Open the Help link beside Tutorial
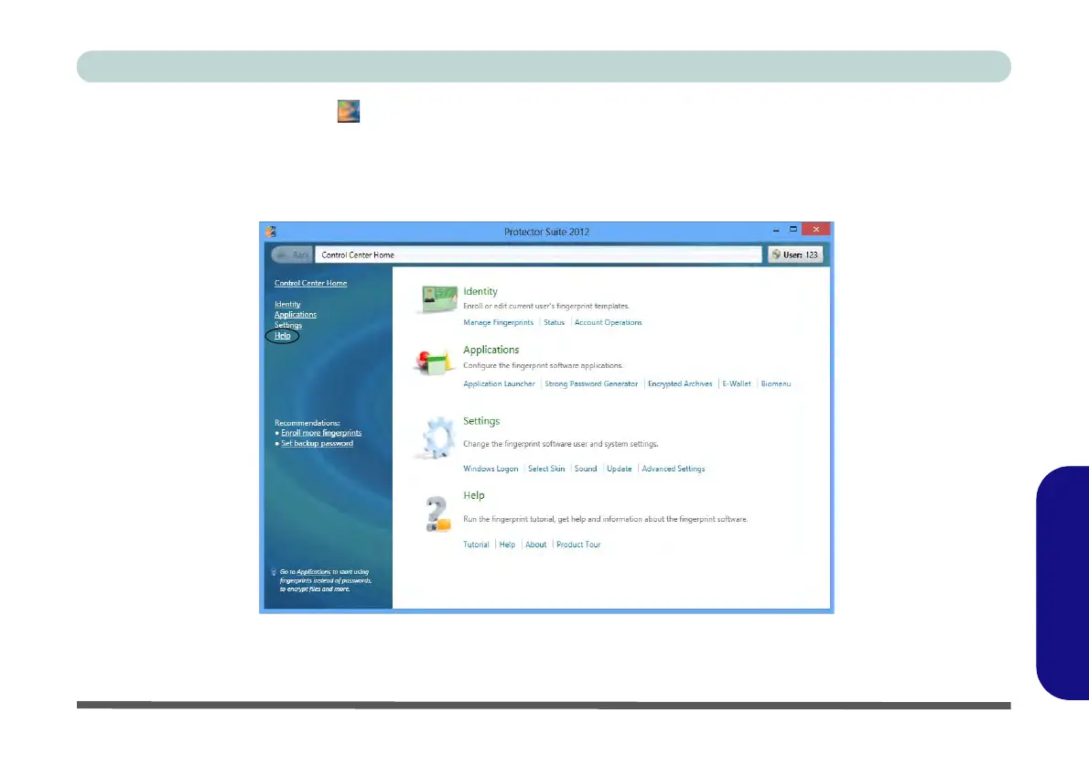Image resolution: width=1089 pixels, height=767 pixels. (x=507, y=545)
